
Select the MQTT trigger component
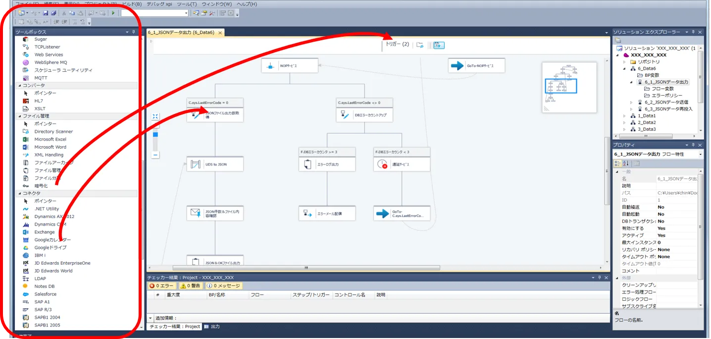pyautogui.click(x=41, y=78)
